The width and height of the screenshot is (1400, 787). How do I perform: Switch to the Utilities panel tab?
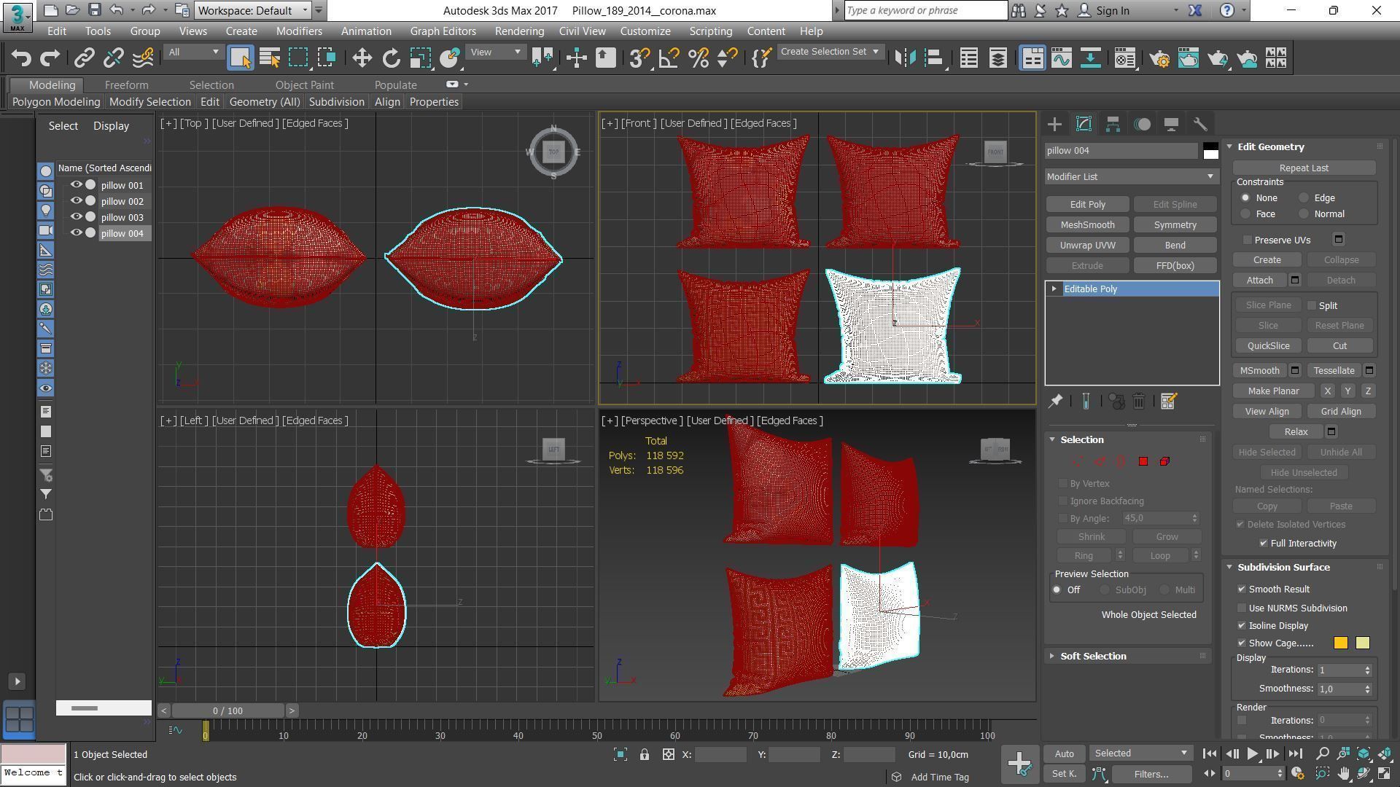pyautogui.click(x=1200, y=125)
